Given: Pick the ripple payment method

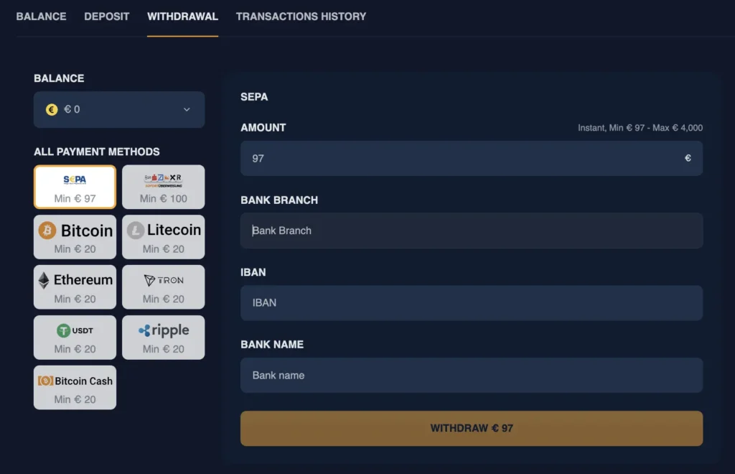Looking at the screenshot, I should pos(163,337).
